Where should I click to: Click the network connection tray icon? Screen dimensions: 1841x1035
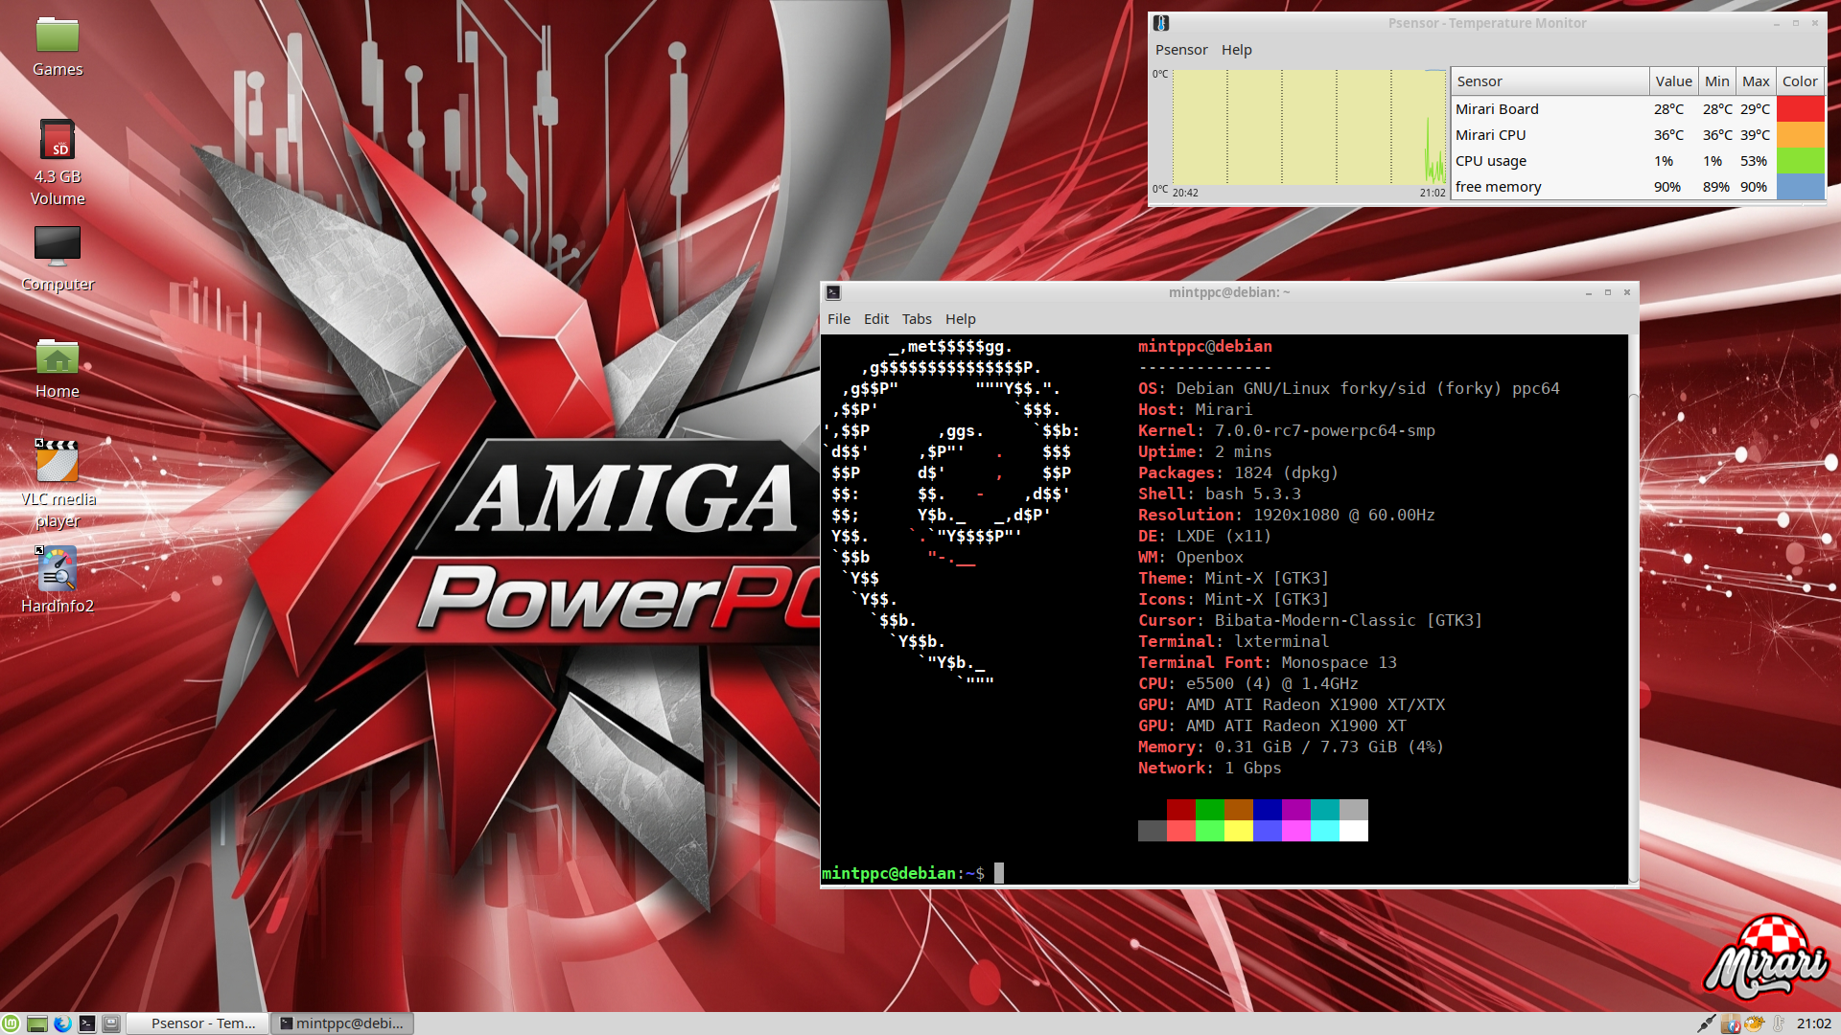(1707, 1023)
